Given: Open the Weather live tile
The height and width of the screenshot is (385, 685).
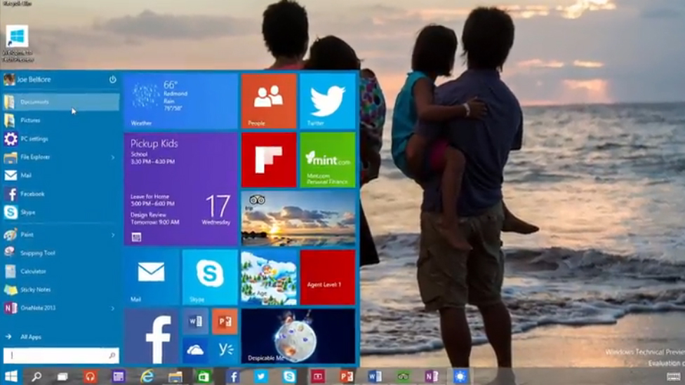Looking at the screenshot, I should [x=180, y=101].
